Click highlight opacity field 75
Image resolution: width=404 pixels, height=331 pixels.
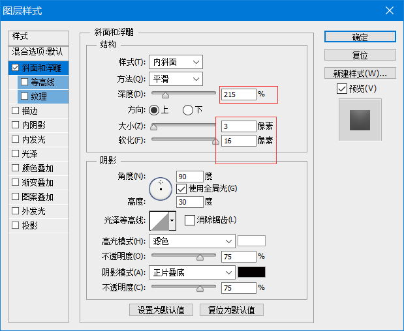[239, 257]
